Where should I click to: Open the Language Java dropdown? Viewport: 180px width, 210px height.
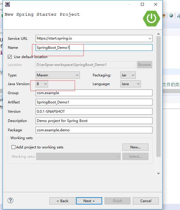pos(131,84)
